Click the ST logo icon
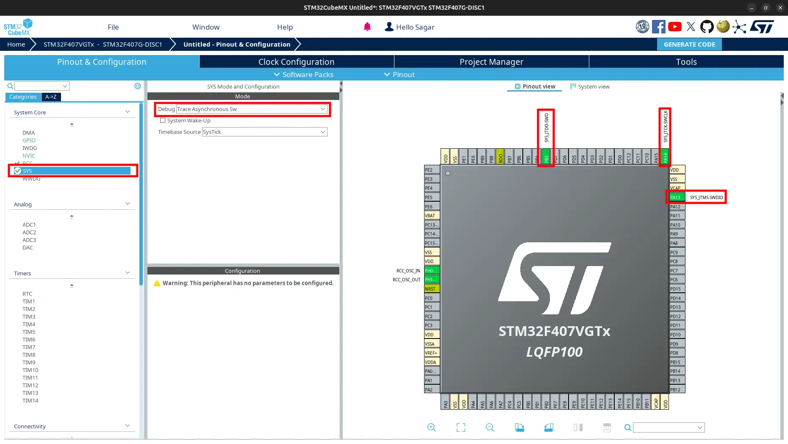This screenshot has height=444, width=788. 762,27
